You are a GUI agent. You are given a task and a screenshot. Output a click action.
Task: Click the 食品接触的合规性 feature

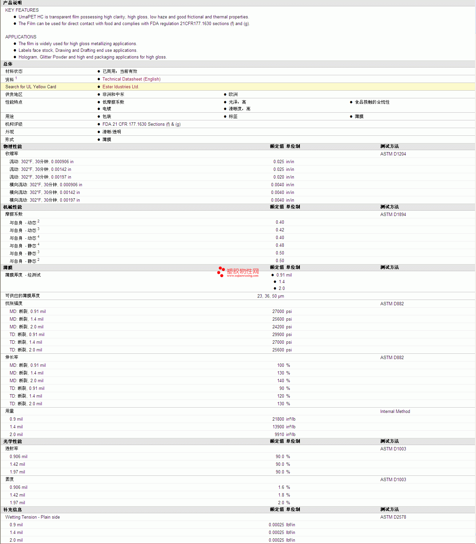(x=372, y=102)
